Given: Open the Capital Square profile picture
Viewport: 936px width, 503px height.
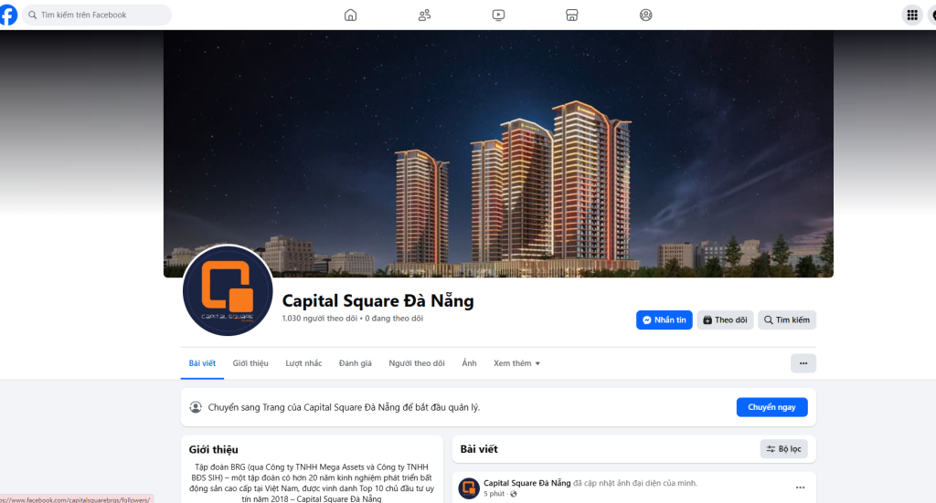Looking at the screenshot, I should point(228,291).
